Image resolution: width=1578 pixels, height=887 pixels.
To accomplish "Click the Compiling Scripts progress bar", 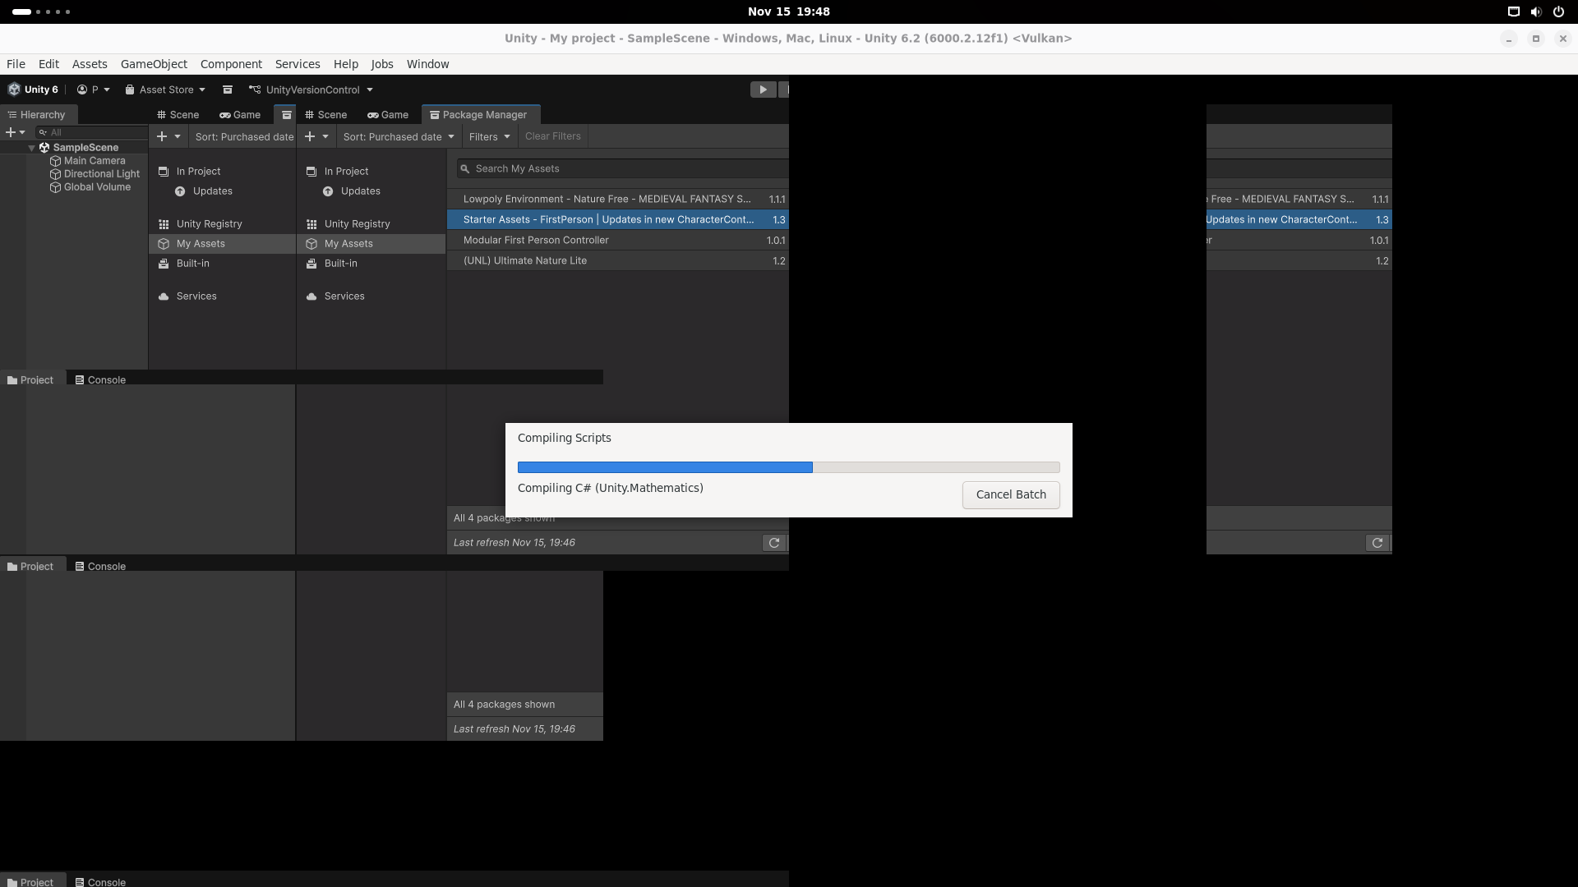I will (x=788, y=467).
